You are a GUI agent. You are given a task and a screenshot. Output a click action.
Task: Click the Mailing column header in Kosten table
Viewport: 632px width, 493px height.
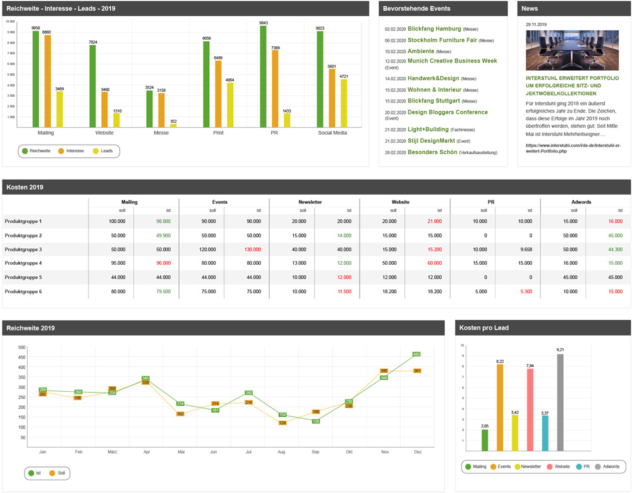tap(130, 202)
